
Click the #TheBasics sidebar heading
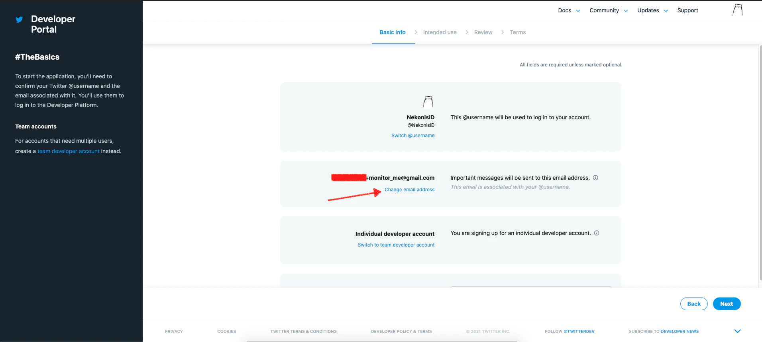tap(37, 57)
